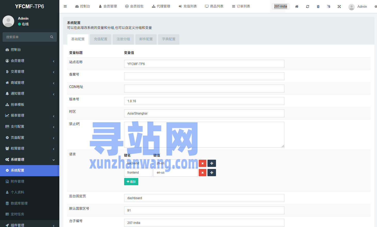
Task: Click the sidebar menu search box
Action: [27, 37]
